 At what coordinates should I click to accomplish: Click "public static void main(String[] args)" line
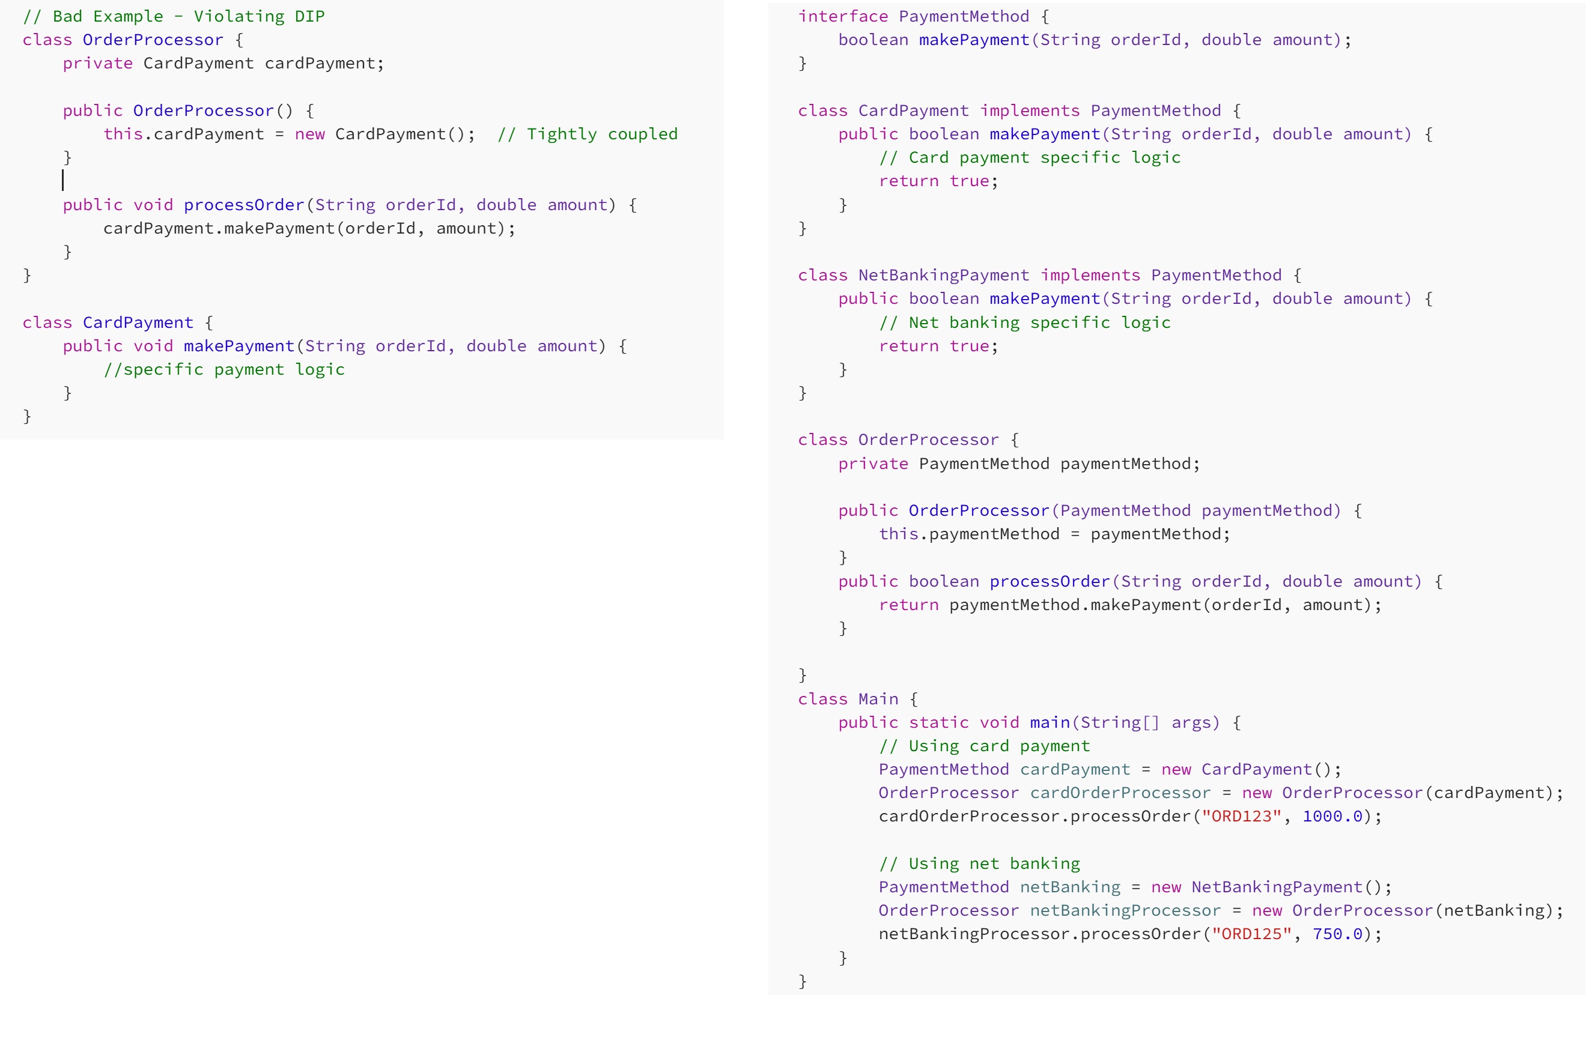coord(1039,723)
